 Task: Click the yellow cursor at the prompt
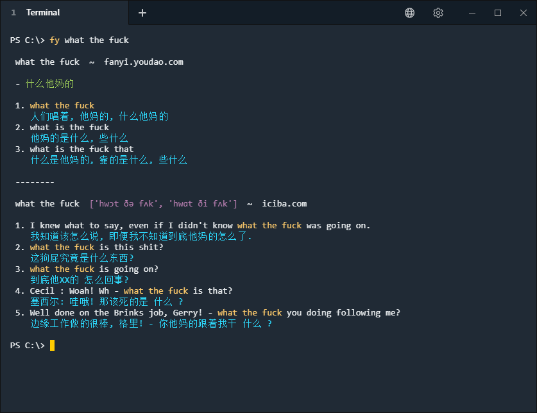point(52,345)
